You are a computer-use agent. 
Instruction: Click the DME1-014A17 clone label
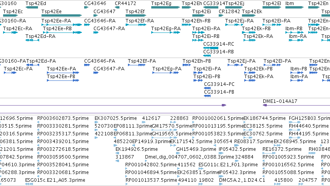click(x=280, y=101)
